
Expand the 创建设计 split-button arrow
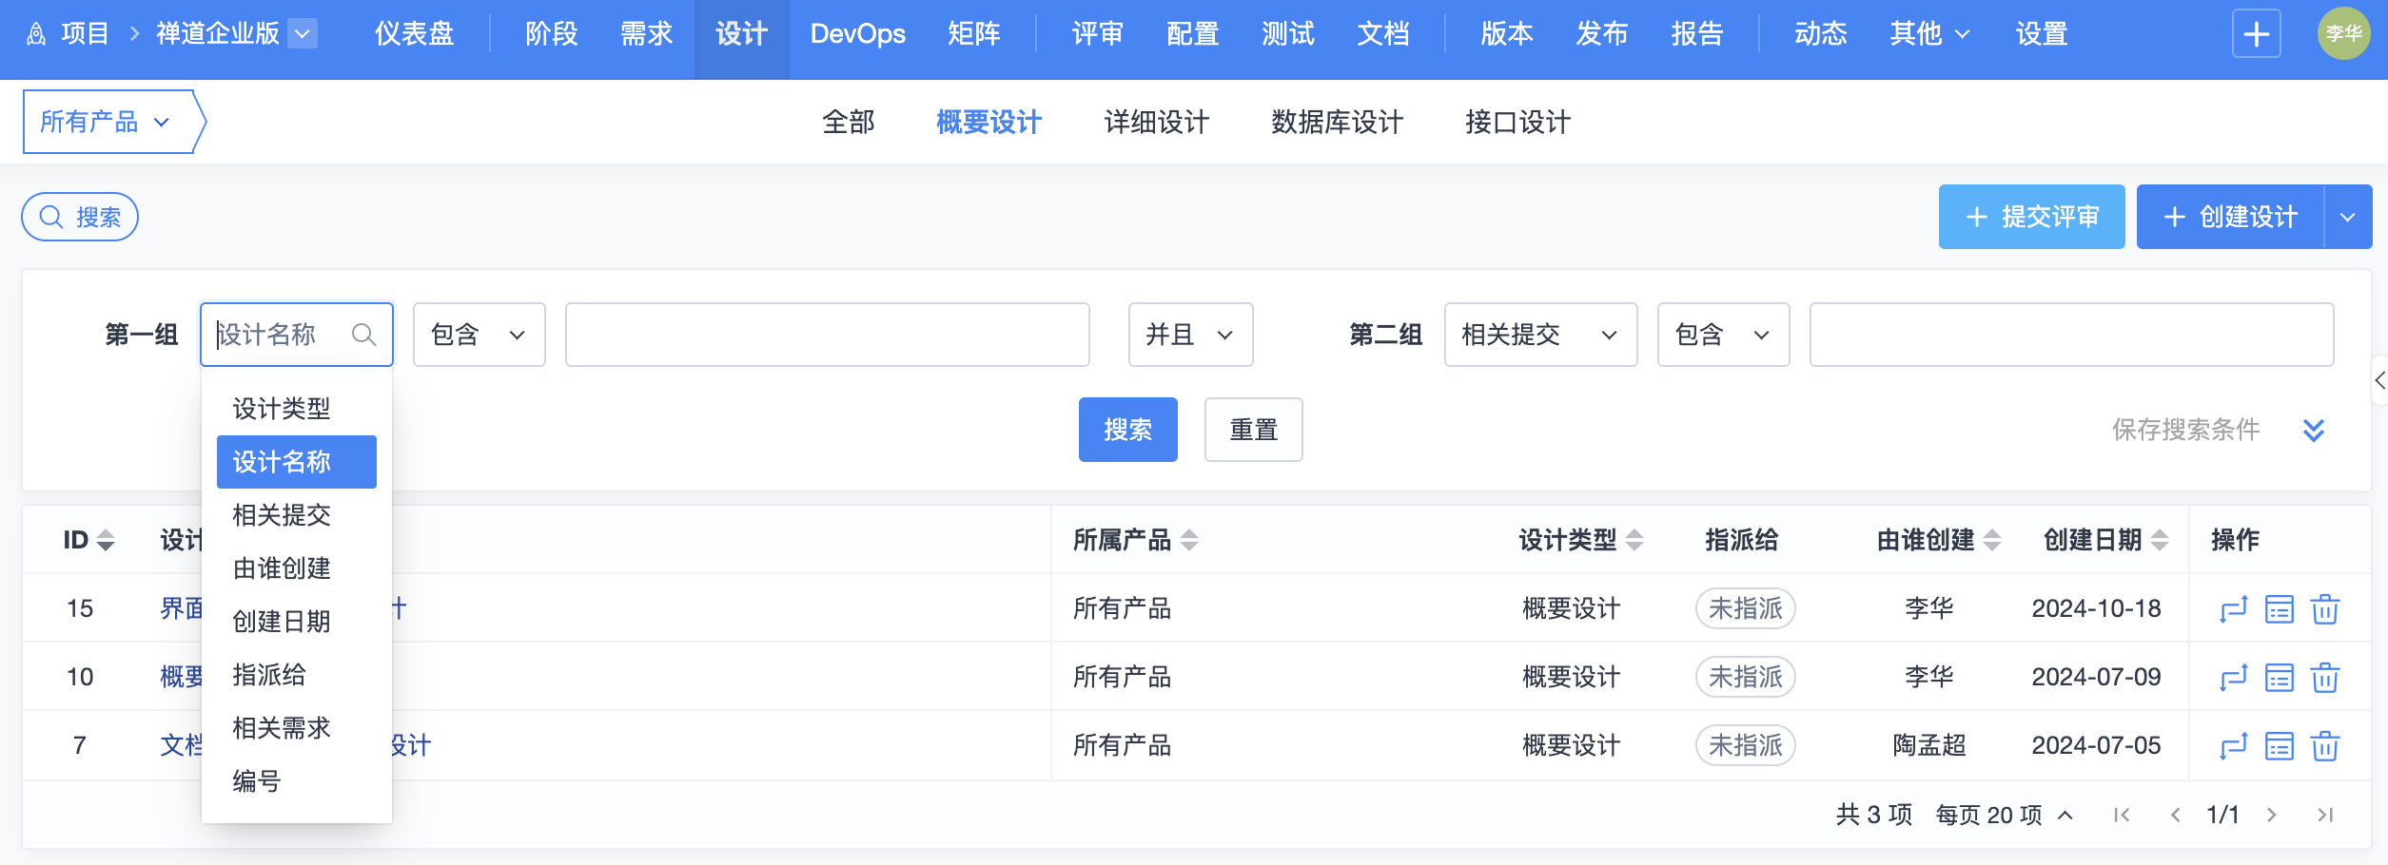click(2347, 217)
